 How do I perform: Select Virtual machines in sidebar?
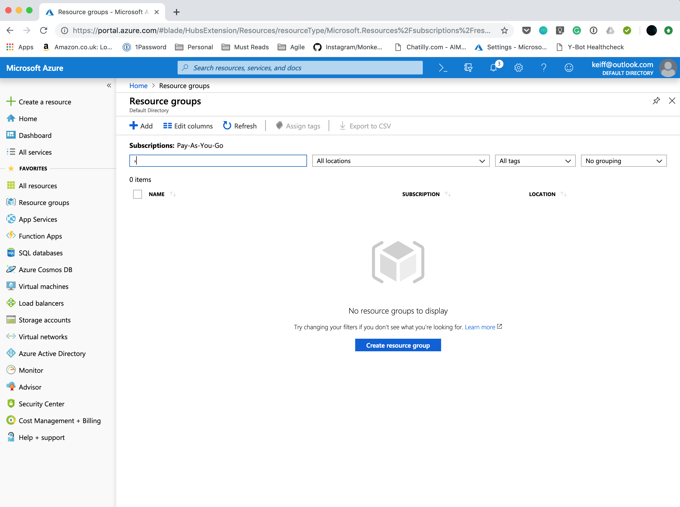(x=43, y=286)
